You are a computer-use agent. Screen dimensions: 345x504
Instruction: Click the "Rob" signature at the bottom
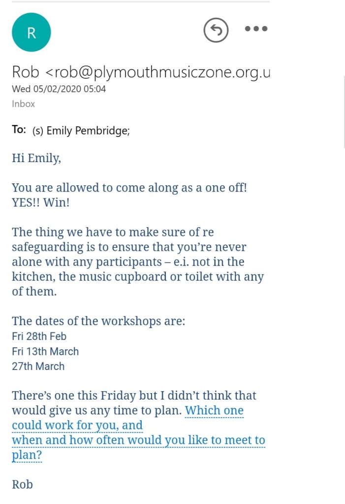click(x=22, y=484)
